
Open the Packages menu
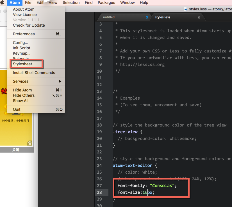(x=106, y=3)
